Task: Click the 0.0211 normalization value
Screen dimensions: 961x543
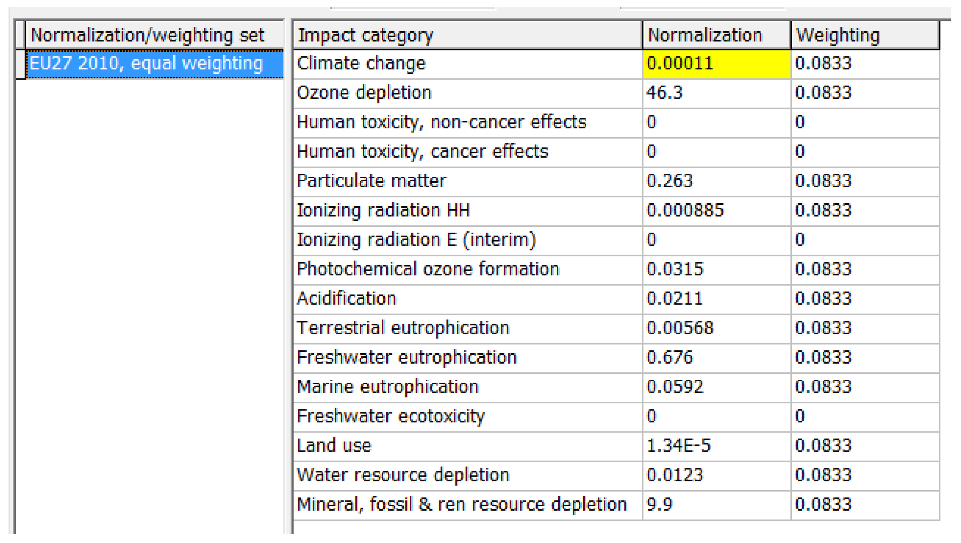Action: click(717, 299)
